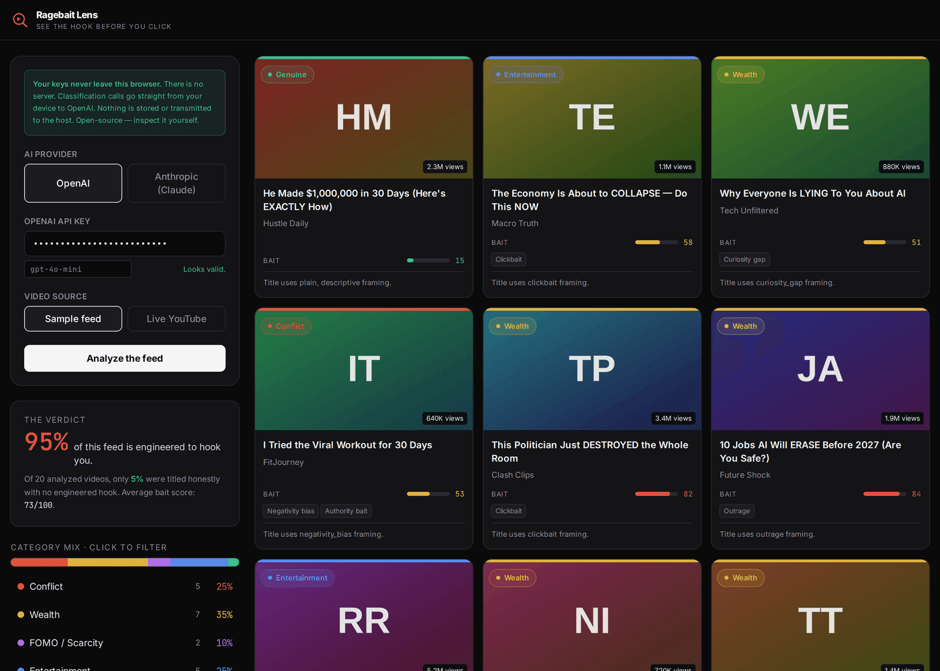Open title 'He Made $1,000,000 in 30 Days'

[x=354, y=200]
